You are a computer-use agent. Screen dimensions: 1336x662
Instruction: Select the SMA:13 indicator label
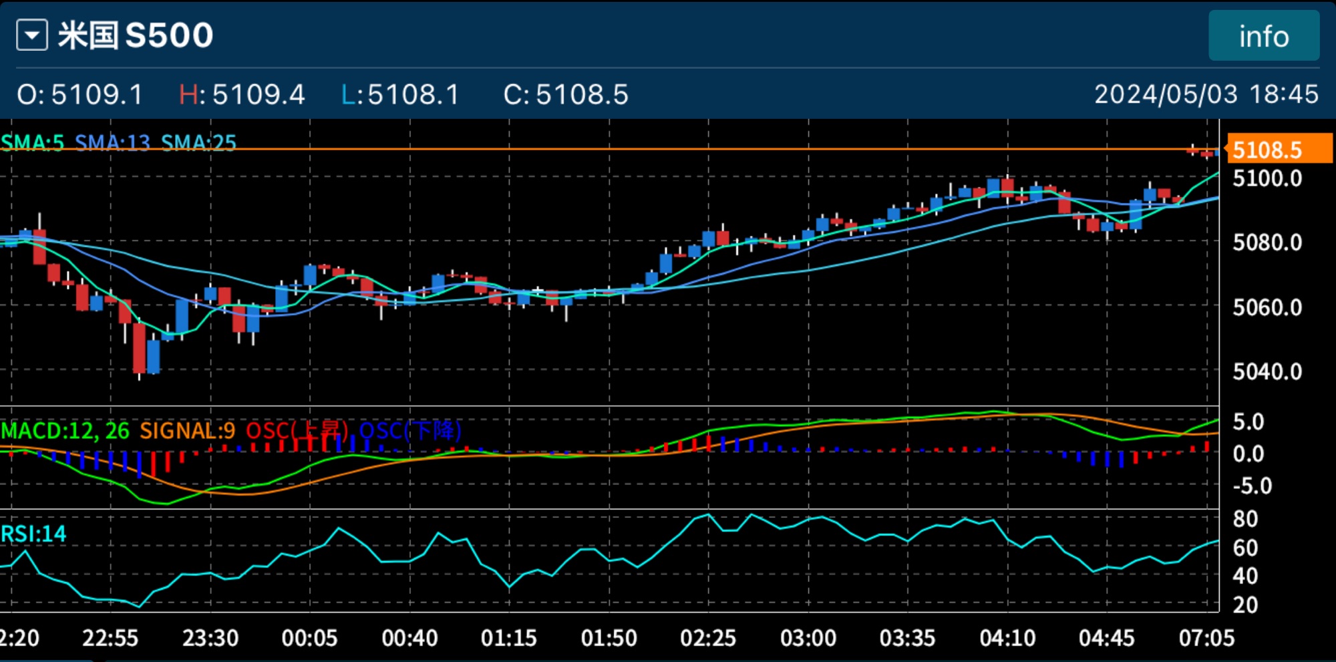click(x=112, y=143)
